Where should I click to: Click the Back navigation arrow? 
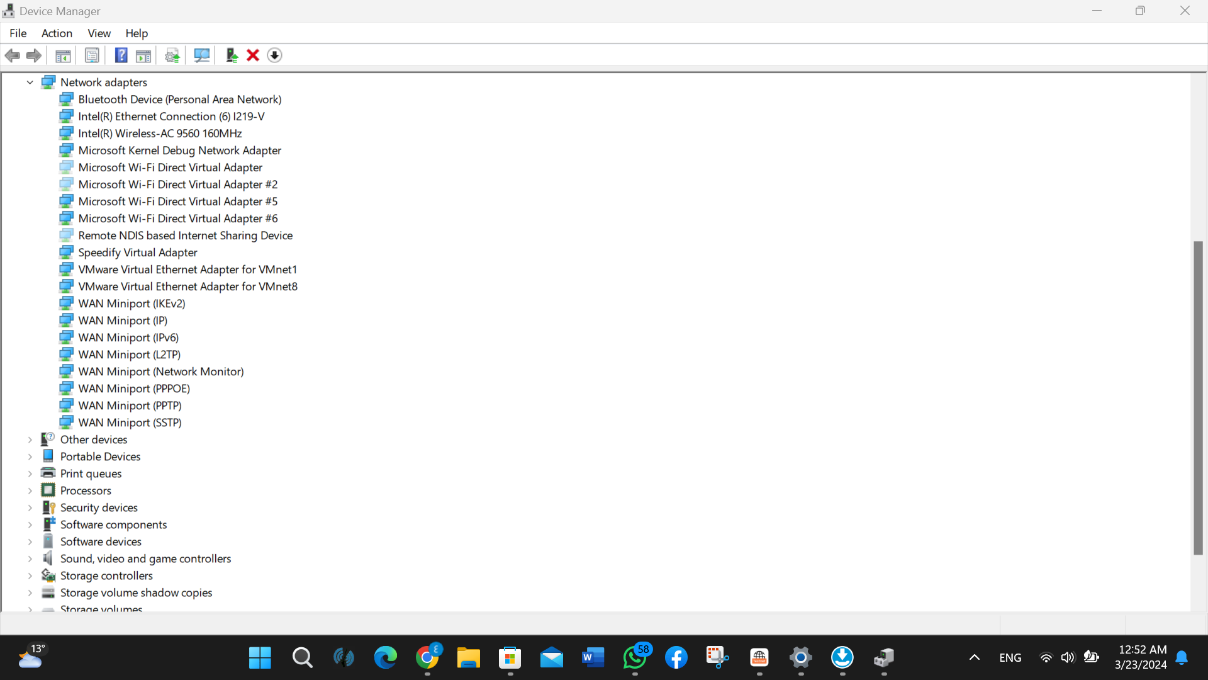tap(13, 55)
